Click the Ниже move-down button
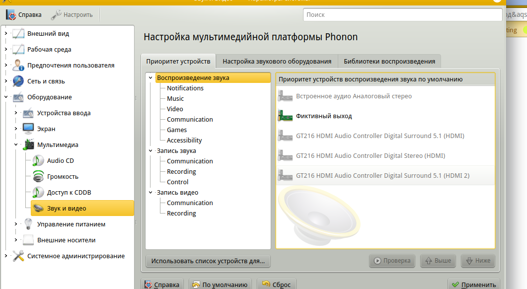This screenshot has width=527, height=289. point(478,261)
